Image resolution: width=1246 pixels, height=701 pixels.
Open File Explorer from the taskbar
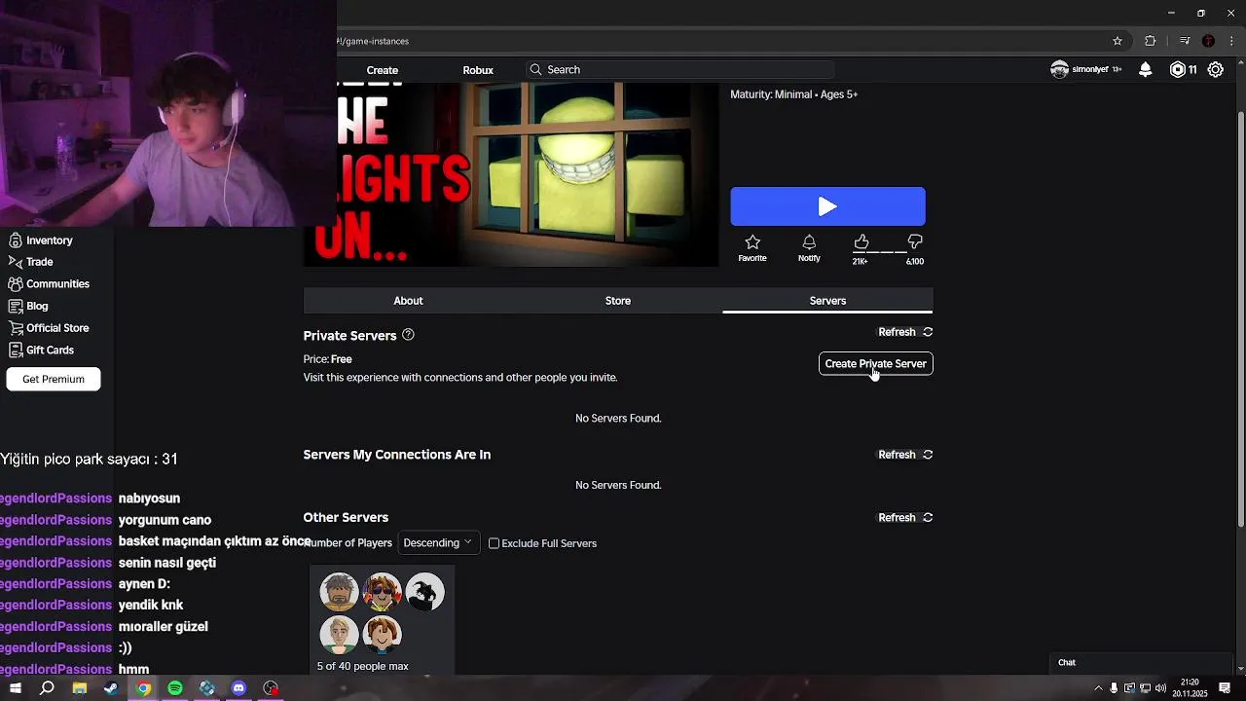coord(79,688)
